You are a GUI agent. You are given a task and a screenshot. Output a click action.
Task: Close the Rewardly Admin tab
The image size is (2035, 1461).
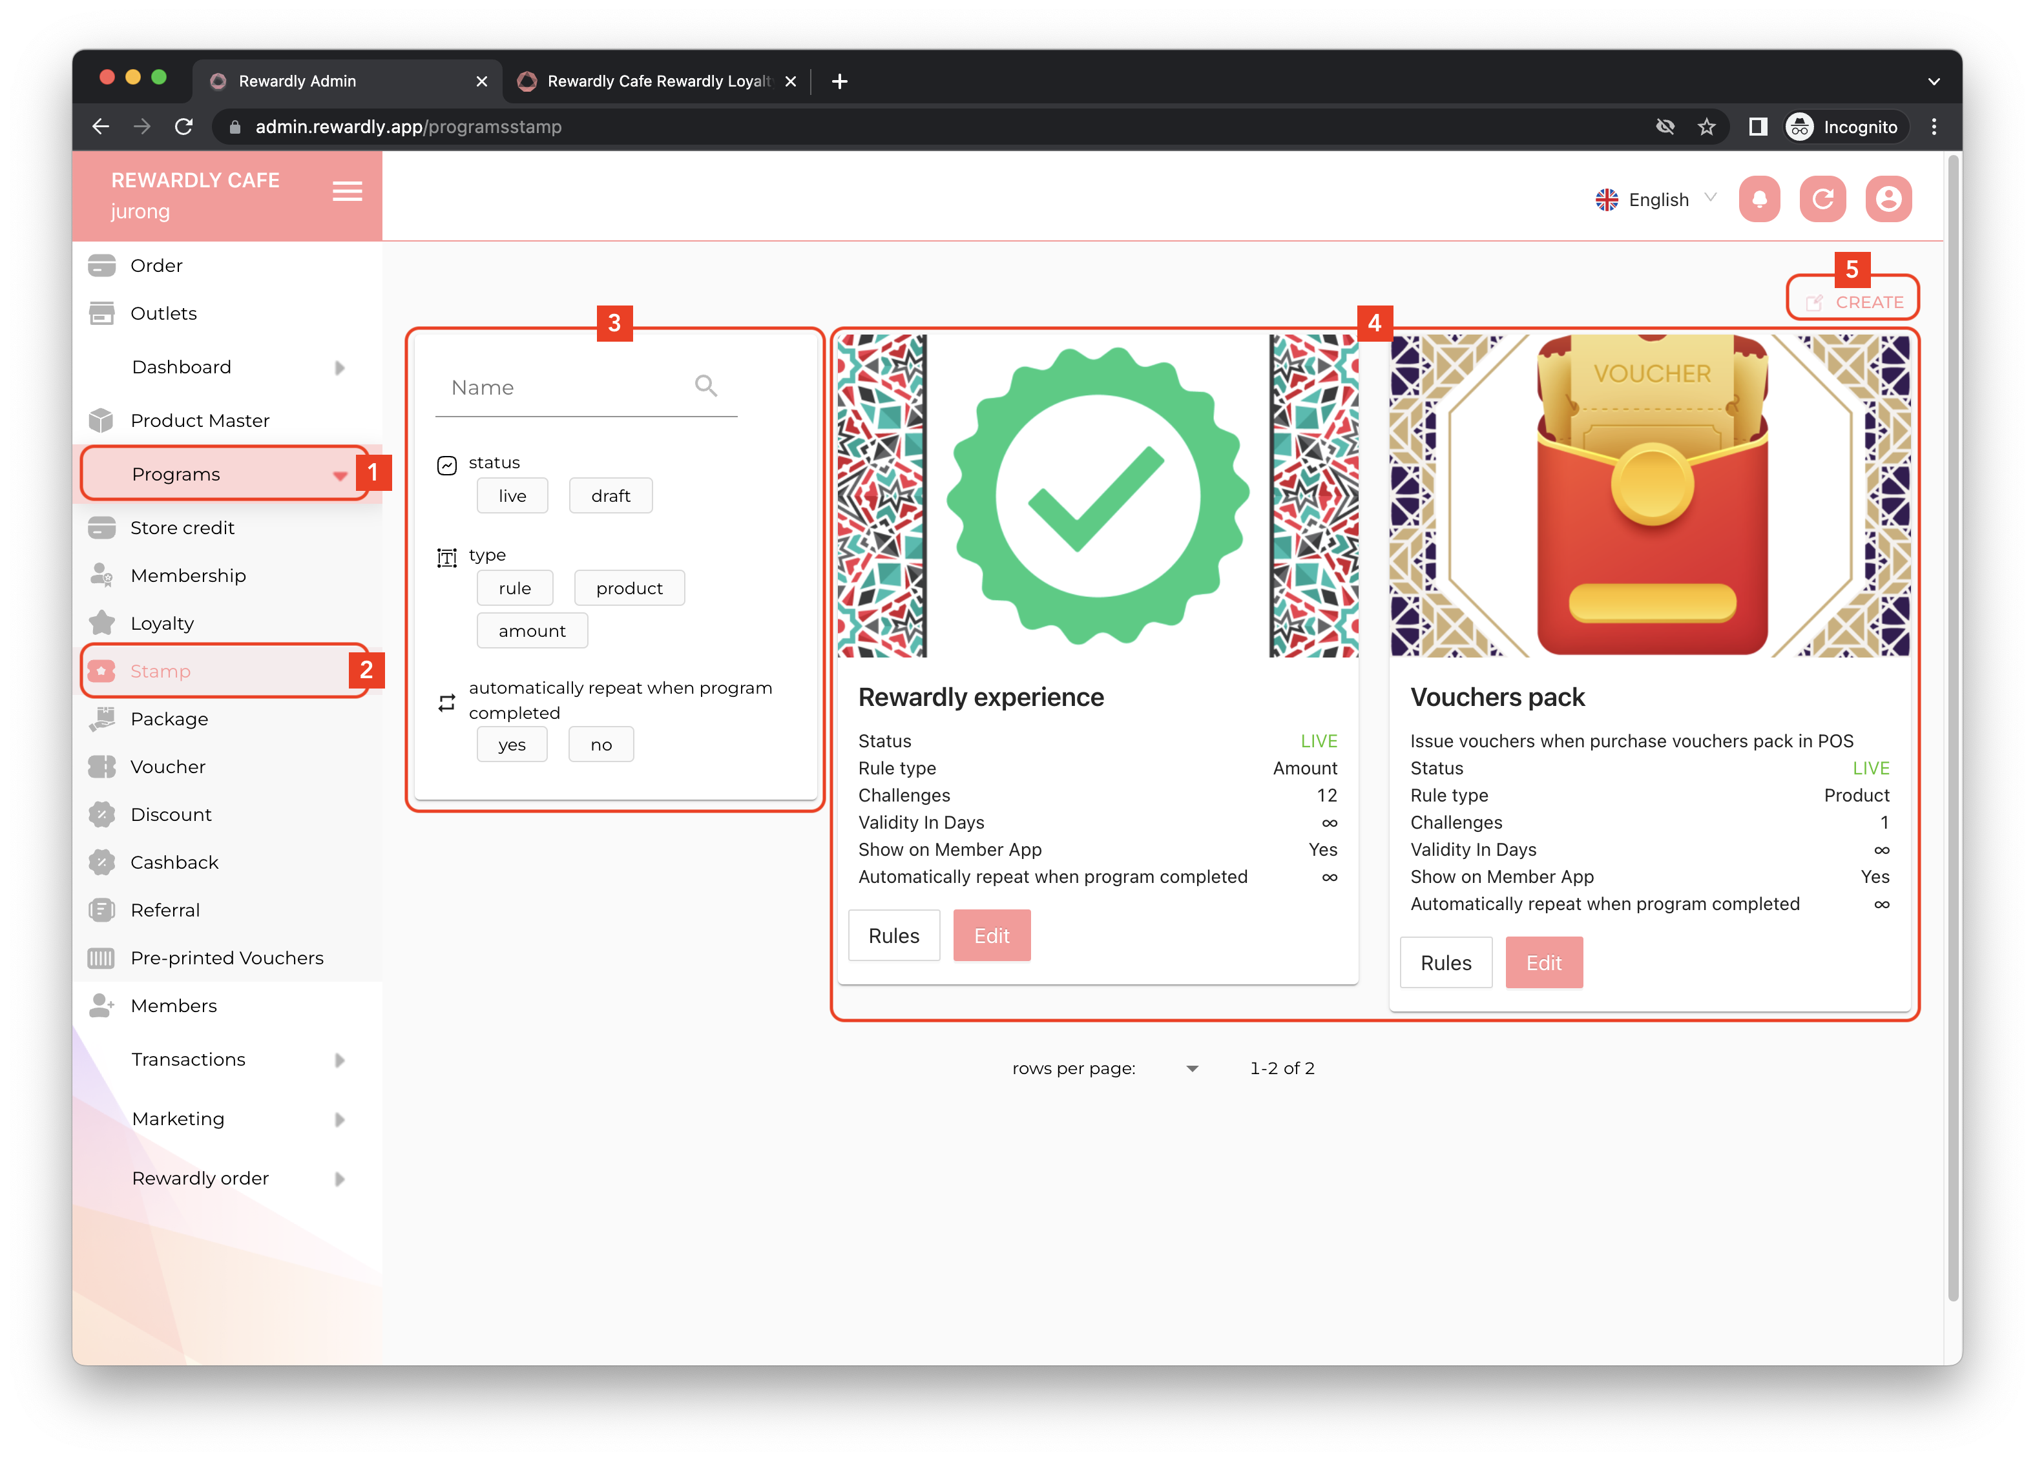(x=481, y=81)
